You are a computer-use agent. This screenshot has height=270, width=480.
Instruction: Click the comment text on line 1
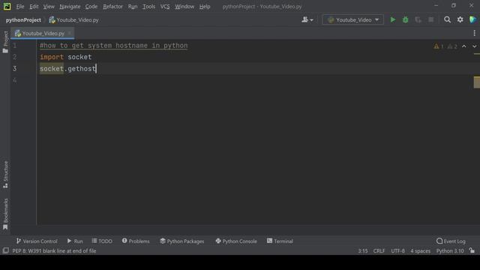[113, 46]
